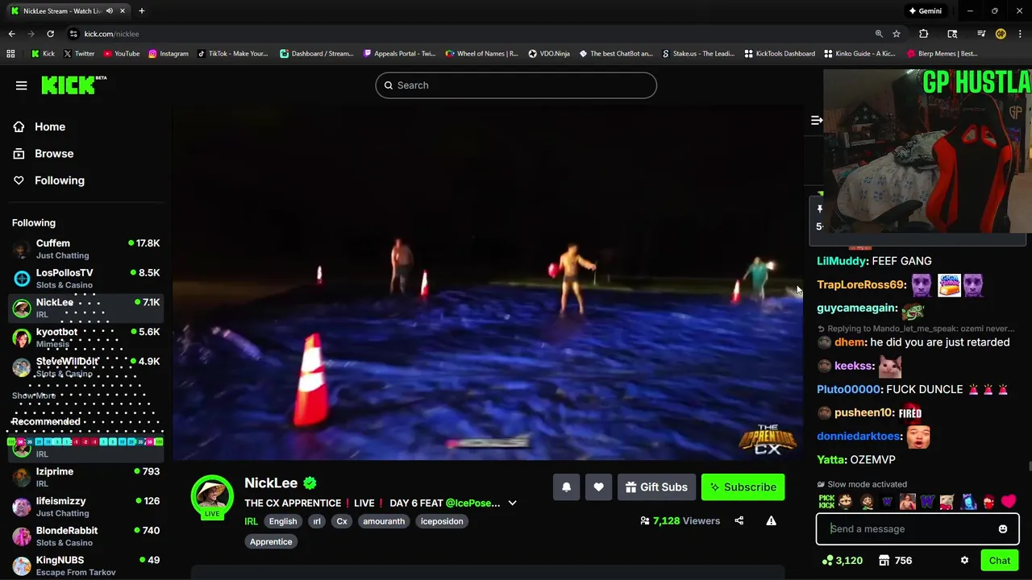The width and height of the screenshot is (1032, 580).
Task: Click the KICK logo
Action: pos(73,85)
